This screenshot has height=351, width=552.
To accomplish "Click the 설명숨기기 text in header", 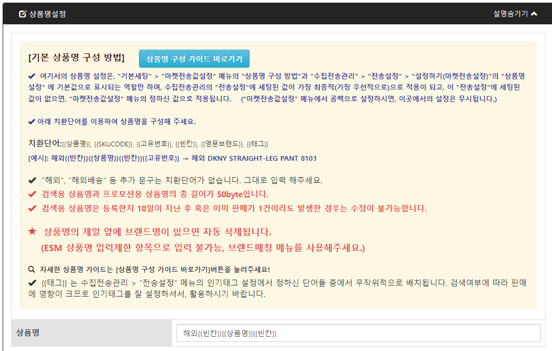I will pos(510,14).
